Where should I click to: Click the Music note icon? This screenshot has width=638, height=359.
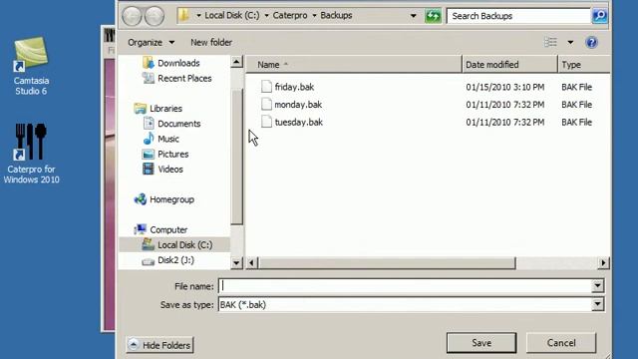149,139
